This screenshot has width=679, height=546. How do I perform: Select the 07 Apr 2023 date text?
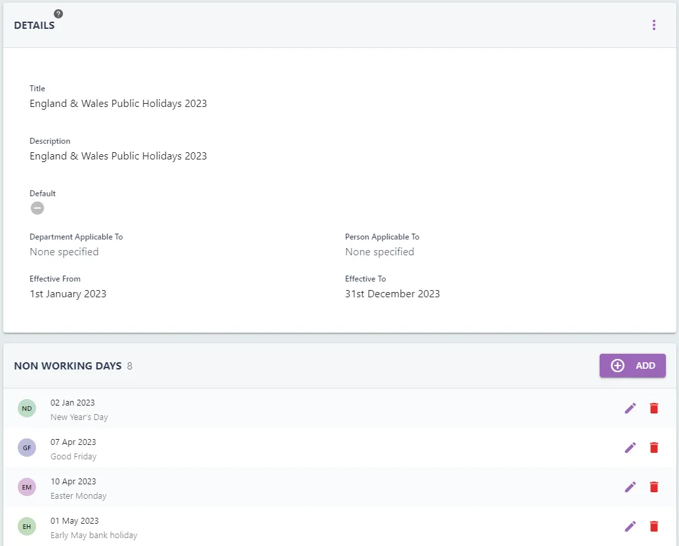coord(73,442)
